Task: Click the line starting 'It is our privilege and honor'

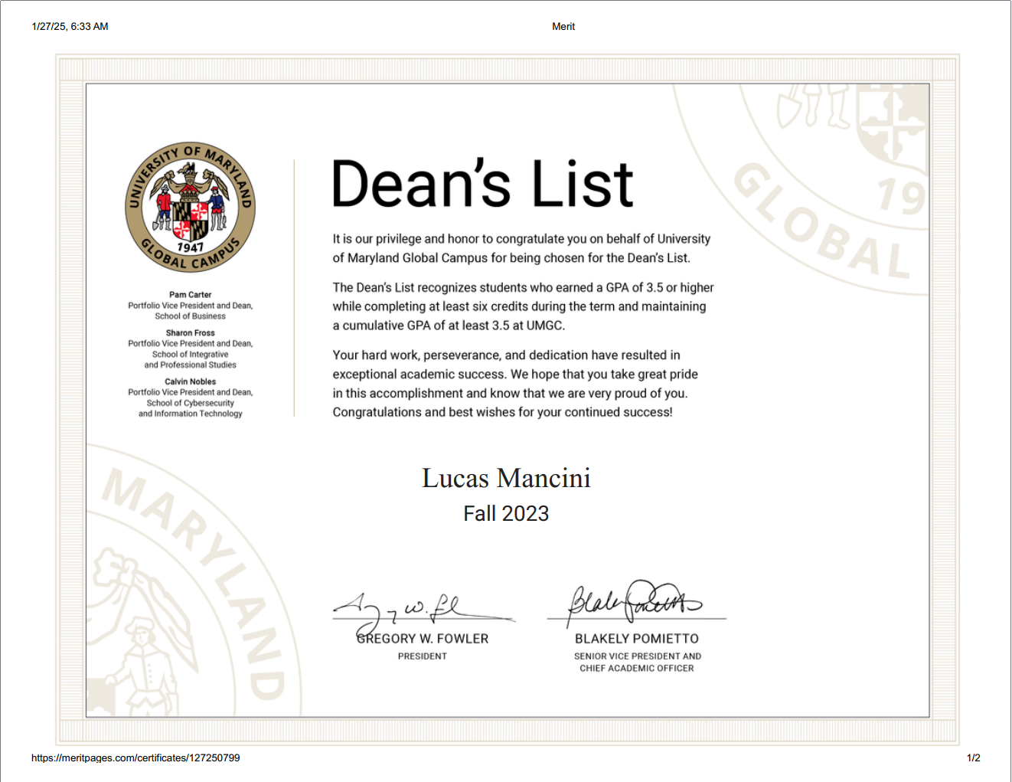Action: click(x=521, y=239)
